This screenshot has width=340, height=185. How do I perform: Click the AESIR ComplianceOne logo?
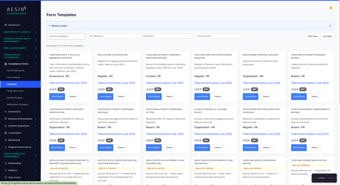point(16,11)
